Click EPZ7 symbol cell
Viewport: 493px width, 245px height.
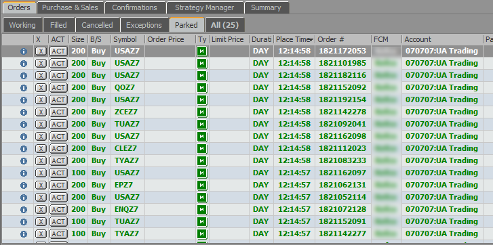tap(127, 185)
